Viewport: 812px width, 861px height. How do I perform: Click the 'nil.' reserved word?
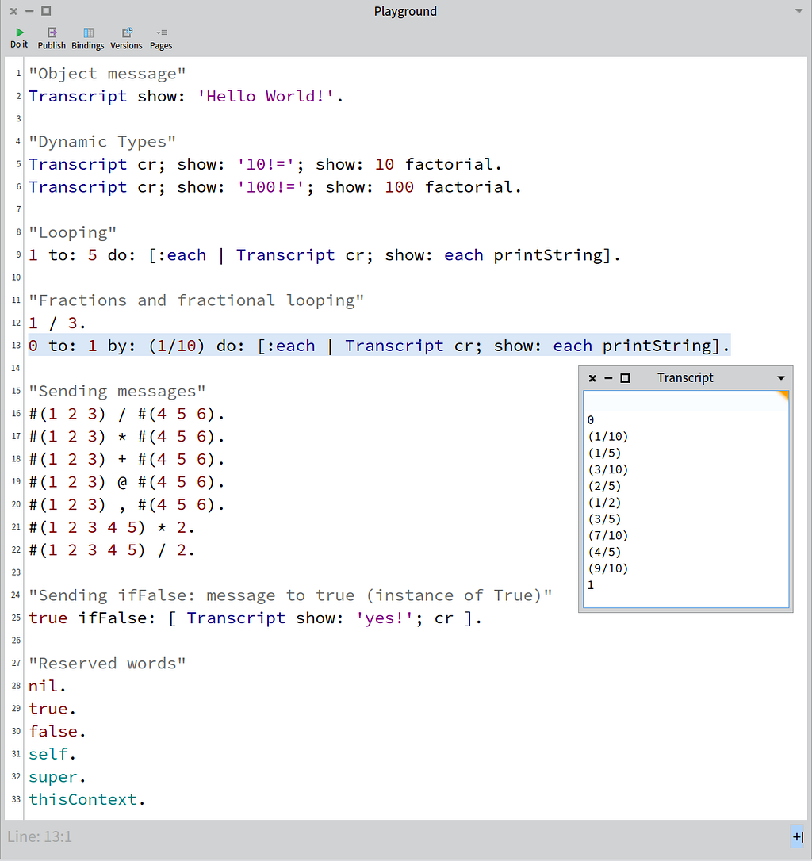48,687
